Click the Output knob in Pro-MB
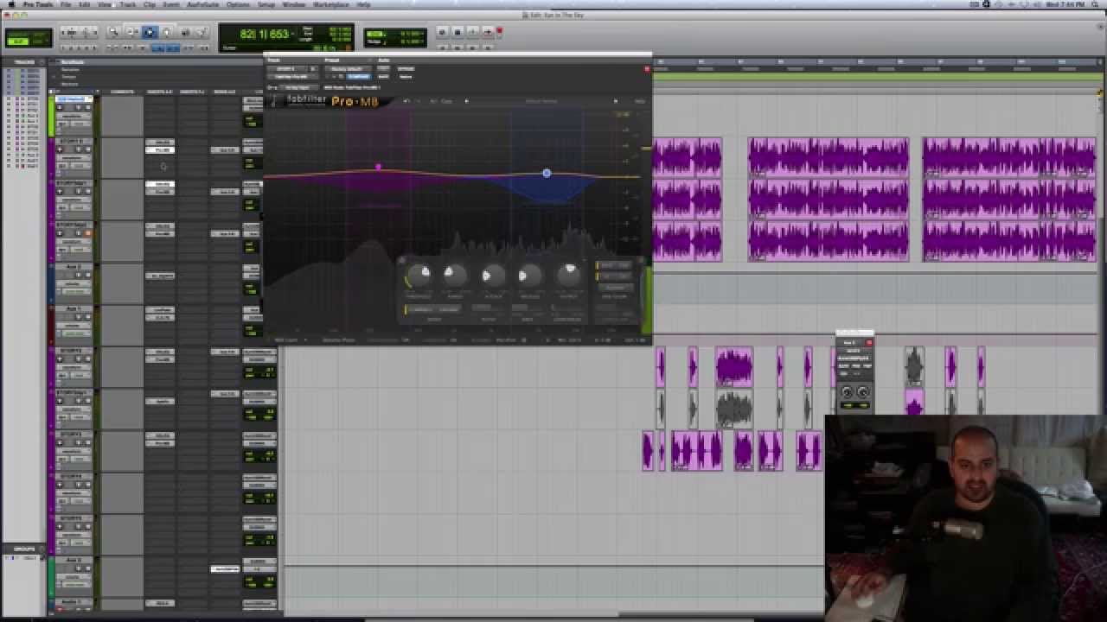Screen dimensions: 1107x622 click(569, 276)
